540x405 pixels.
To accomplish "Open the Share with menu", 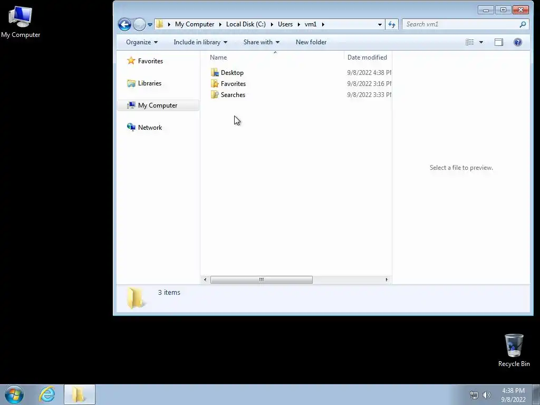I will tap(262, 42).
